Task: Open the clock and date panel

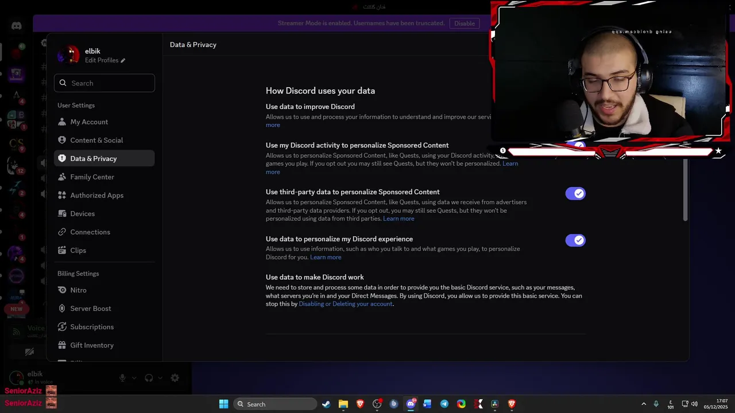Action: [x=716, y=404]
